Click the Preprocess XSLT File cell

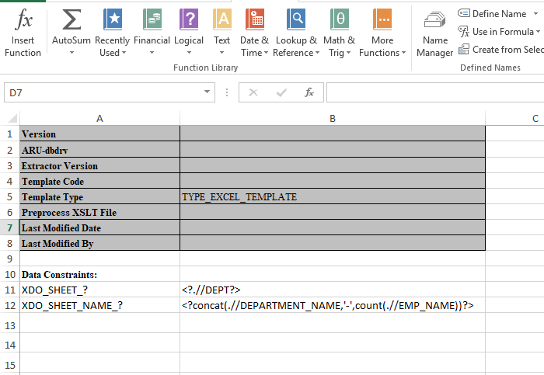point(100,212)
